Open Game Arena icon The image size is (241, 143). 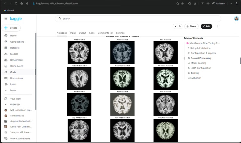click(6, 66)
